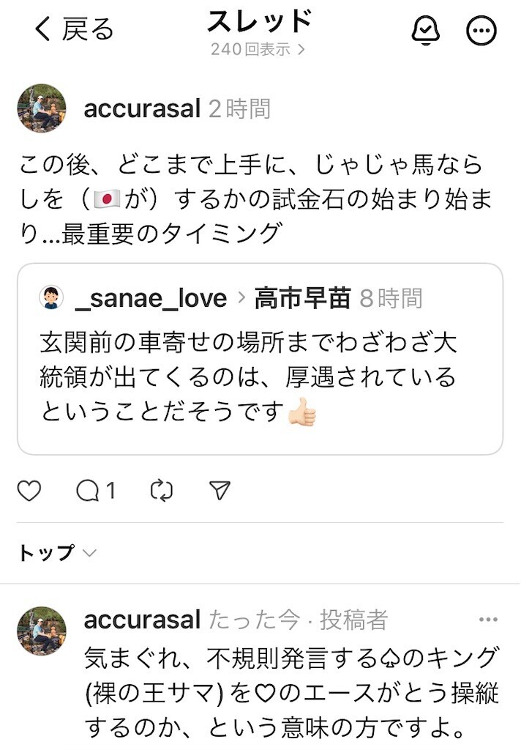Open the accurasal username on the reply
This screenshot has width=521, height=750.
tap(142, 620)
